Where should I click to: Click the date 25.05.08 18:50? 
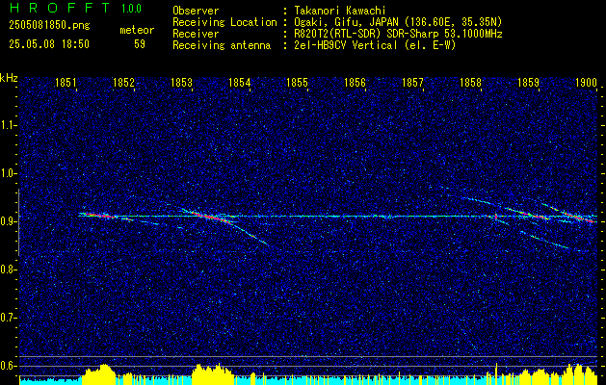click(x=49, y=44)
